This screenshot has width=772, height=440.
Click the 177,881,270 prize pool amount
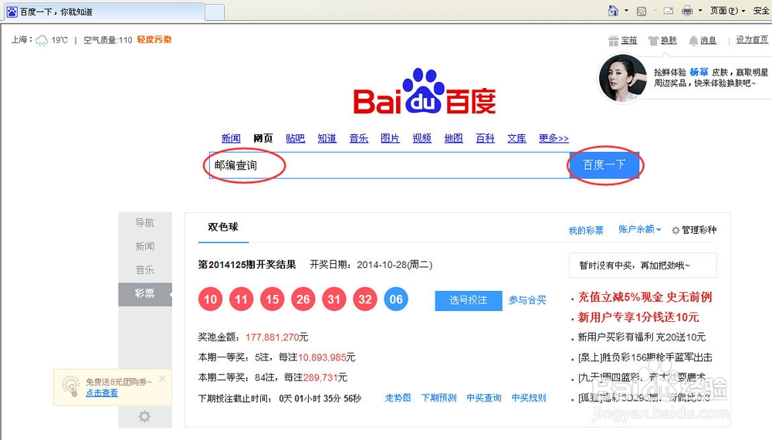(273, 337)
